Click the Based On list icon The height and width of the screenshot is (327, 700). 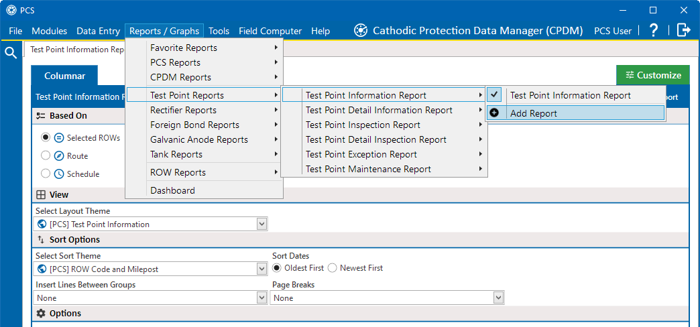click(41, 115)
